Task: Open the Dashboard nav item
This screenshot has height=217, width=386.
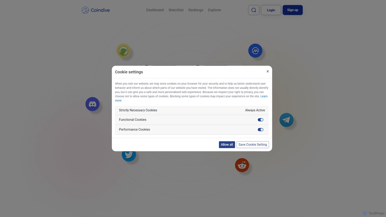Action: pos(155,10)
